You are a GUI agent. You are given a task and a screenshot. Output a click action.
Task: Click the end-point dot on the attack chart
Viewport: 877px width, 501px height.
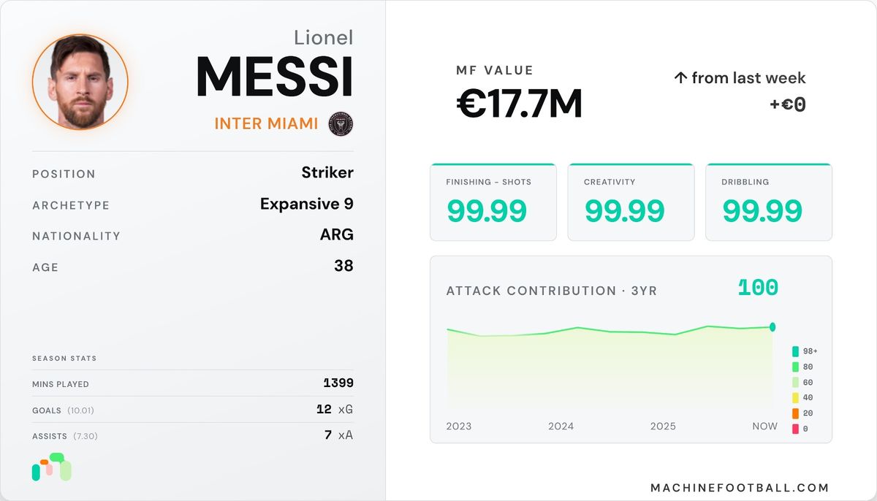(x=772, y=327)
